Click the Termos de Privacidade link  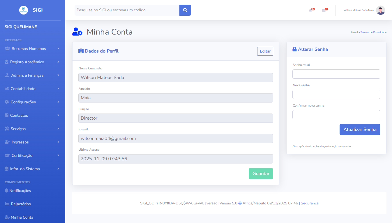click(x=373, y=32)
